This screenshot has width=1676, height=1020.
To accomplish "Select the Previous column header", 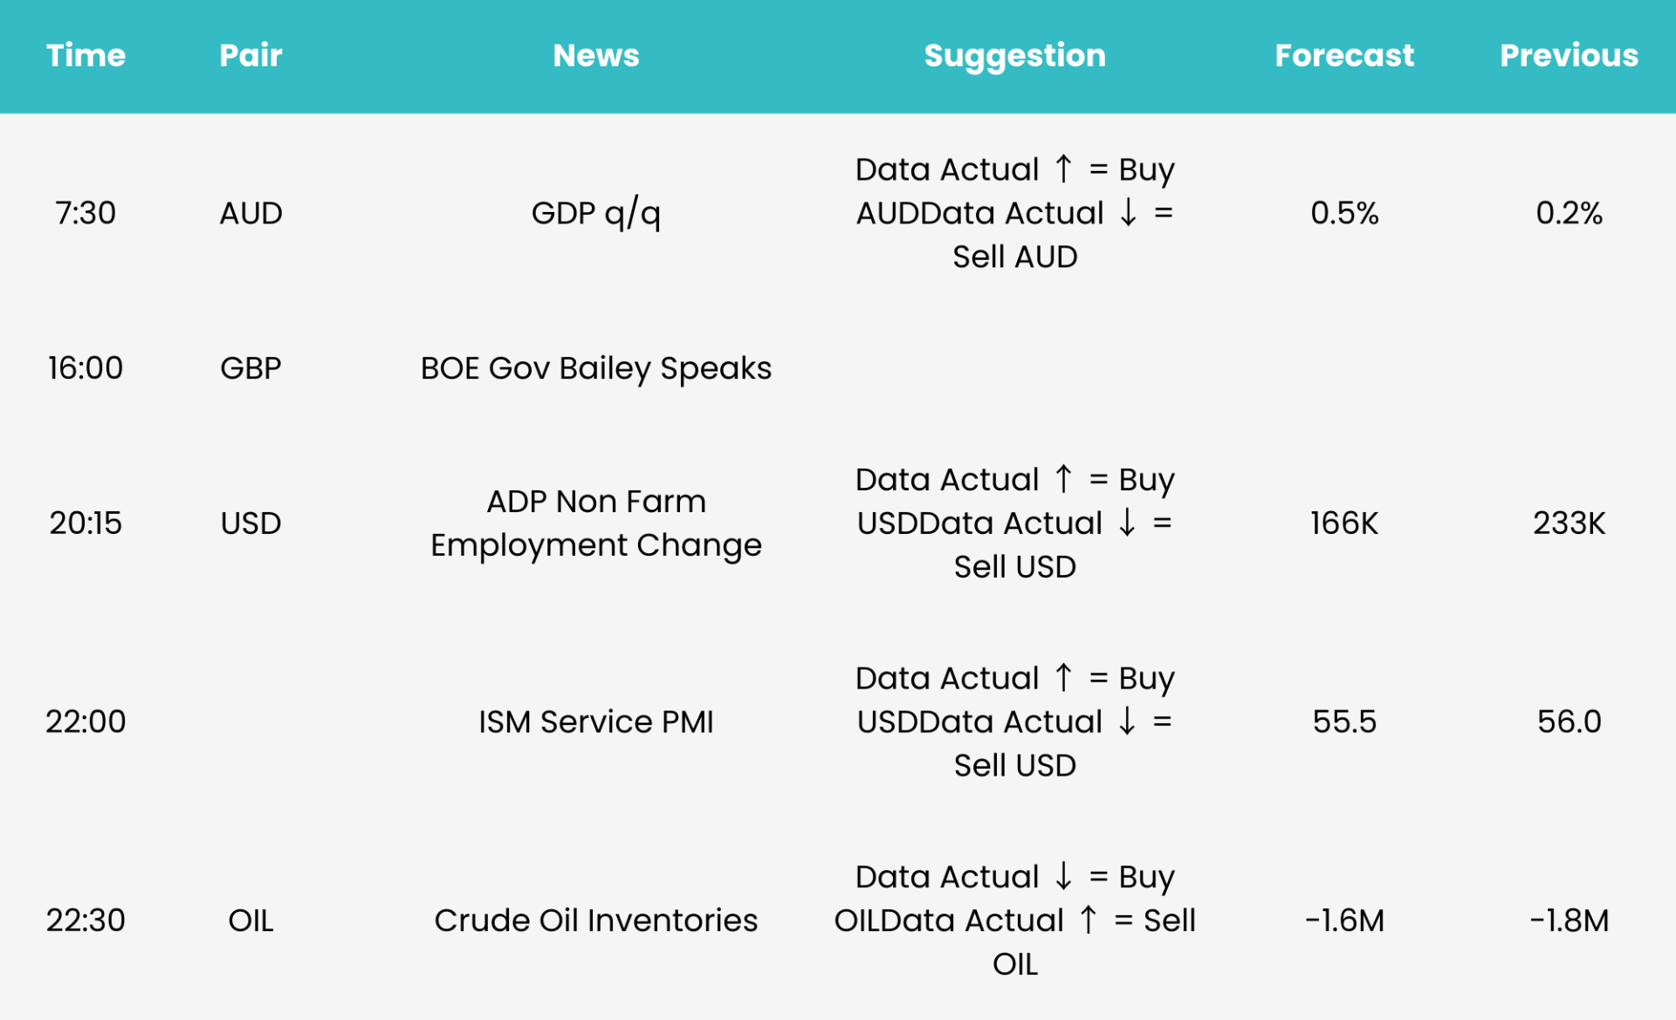I will [1569, 56].
